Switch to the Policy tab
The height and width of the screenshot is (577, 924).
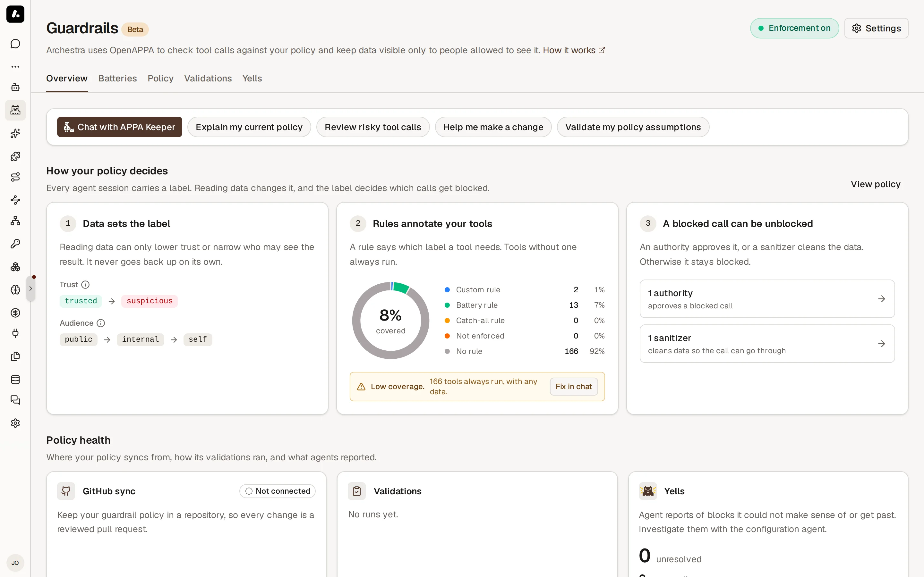pyautogui.click(x=160, y=78)
